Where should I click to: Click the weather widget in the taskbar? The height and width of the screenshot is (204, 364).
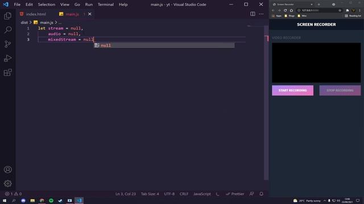point(307,201)
